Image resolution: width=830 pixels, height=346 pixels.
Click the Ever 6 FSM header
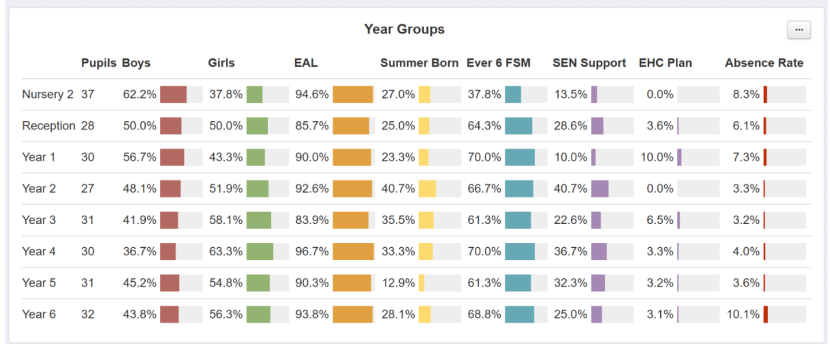click(498, 63)
